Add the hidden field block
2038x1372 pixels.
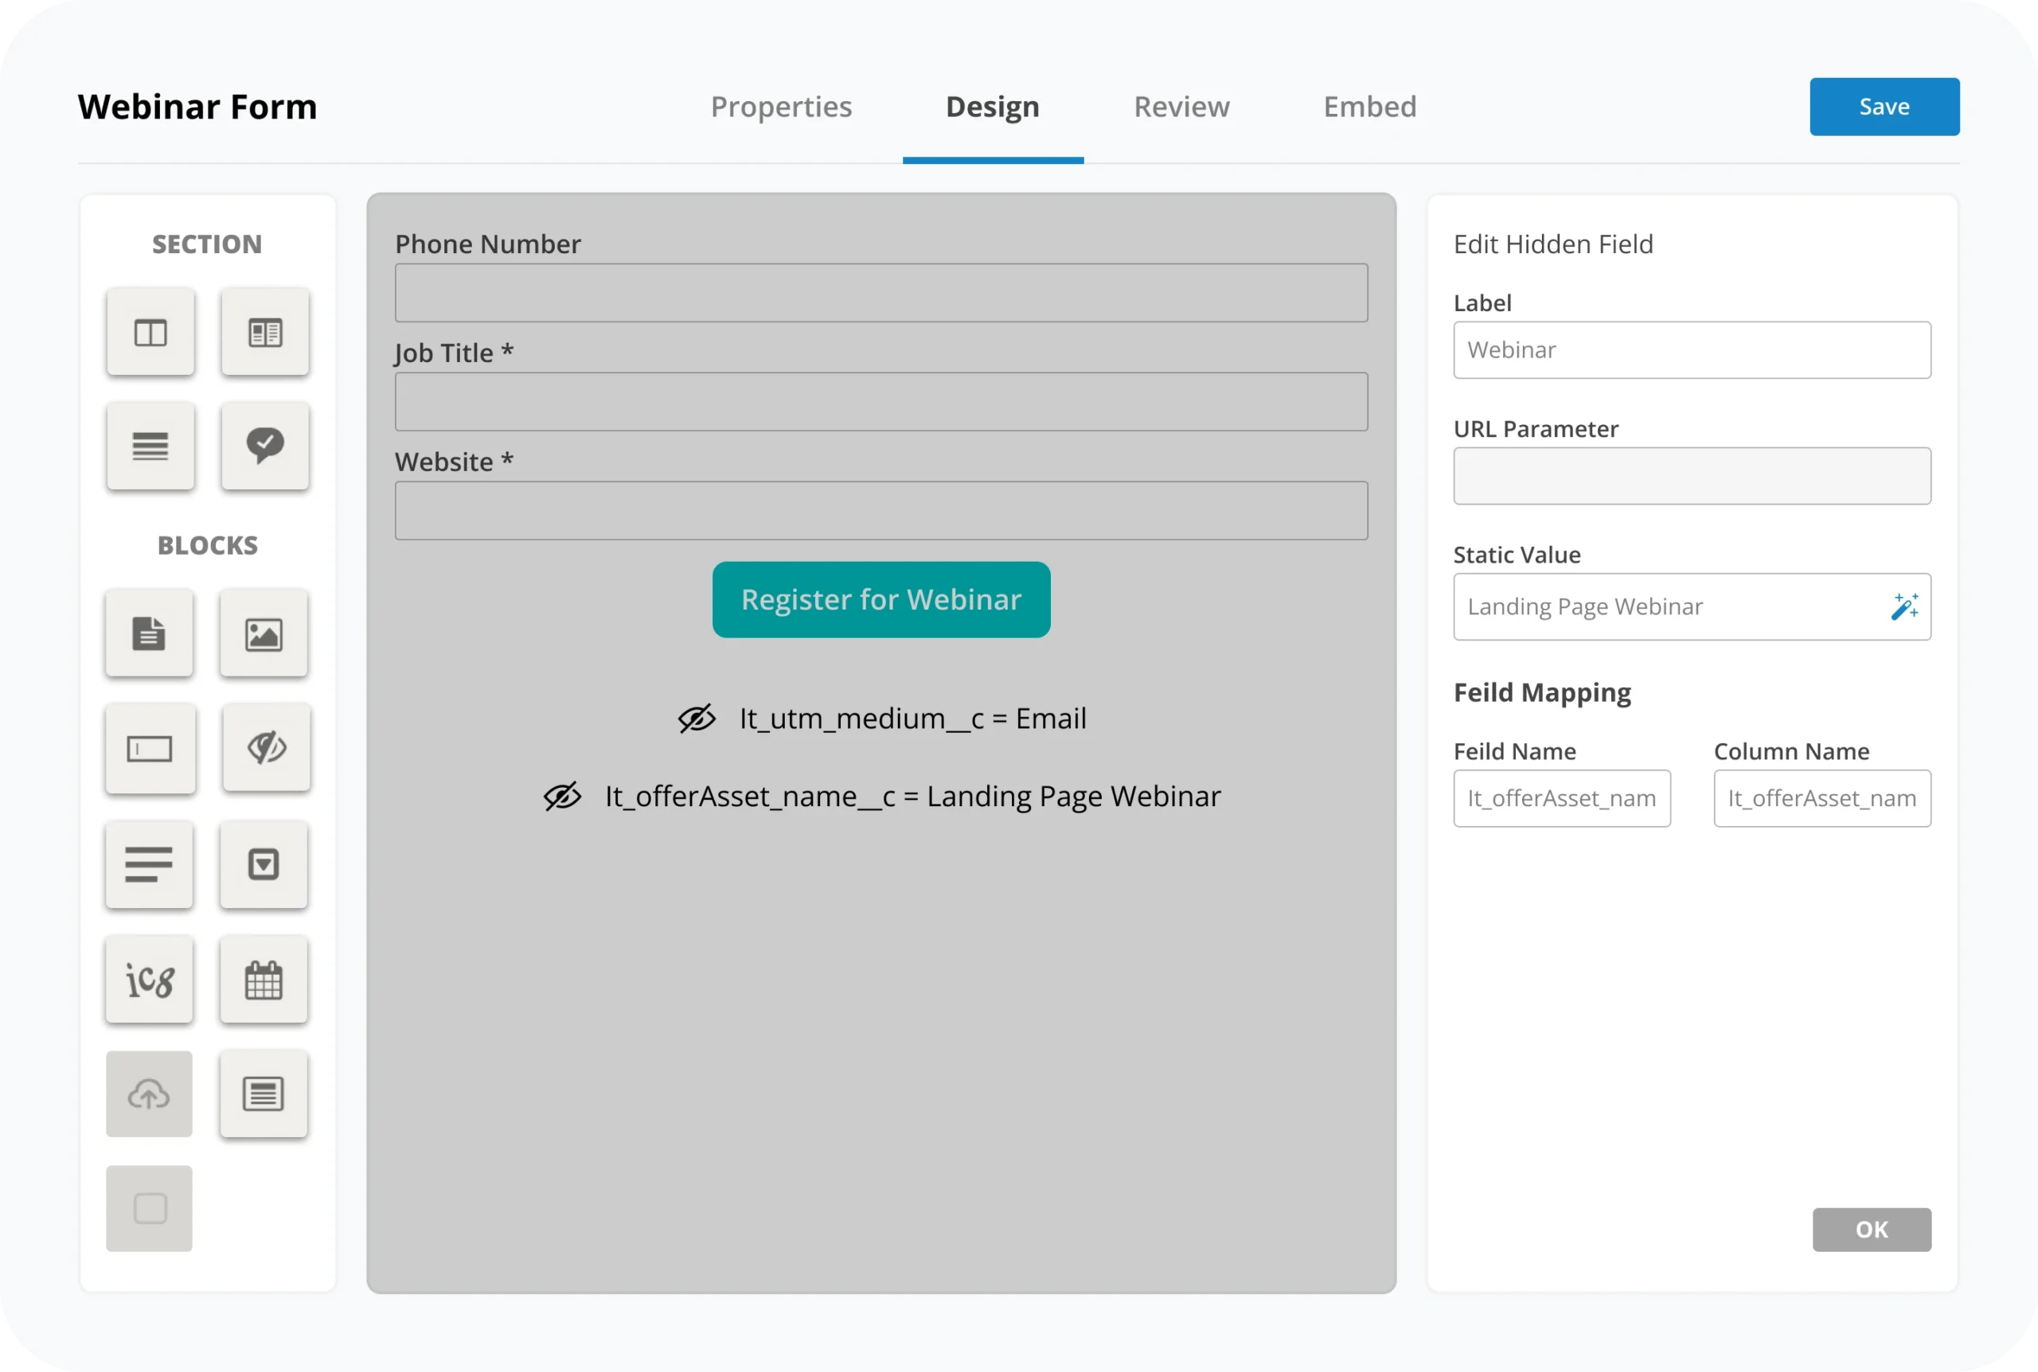[x=266, y=748]
